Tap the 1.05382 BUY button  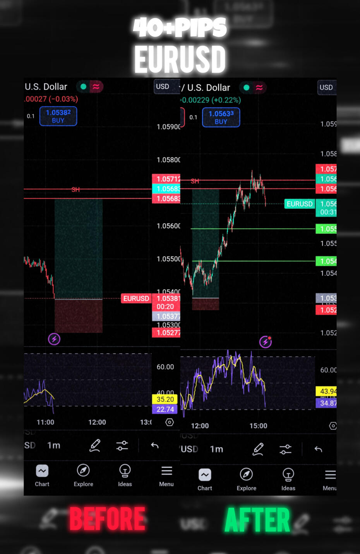pos(58,116)
